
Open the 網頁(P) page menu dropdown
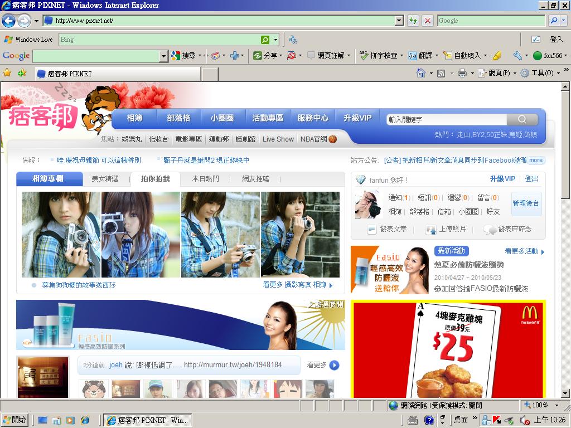[x=515, y=74]
